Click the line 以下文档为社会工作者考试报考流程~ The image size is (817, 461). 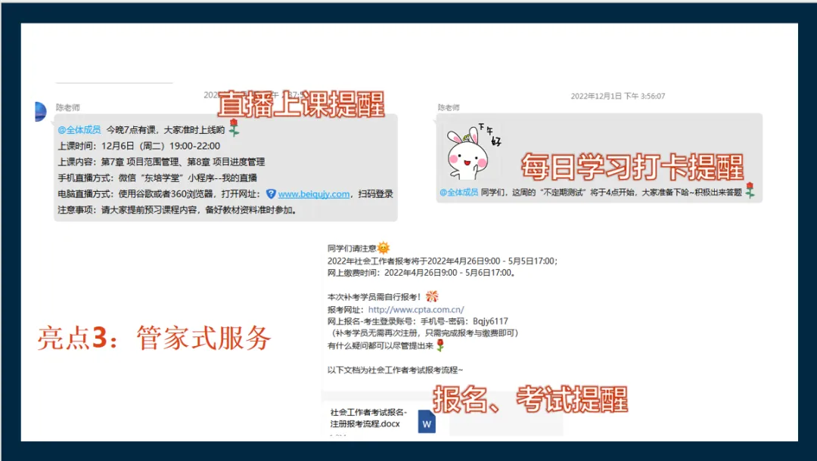tap(395, 370)
